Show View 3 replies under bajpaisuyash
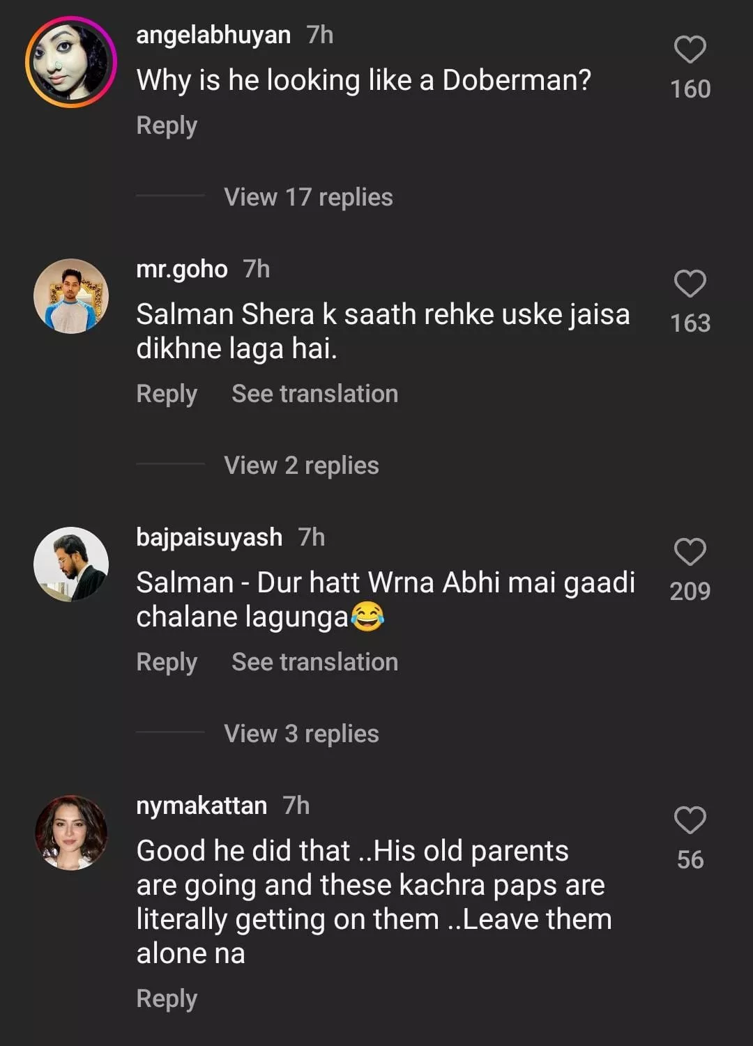The height and width of the screenshot is (1046, 753). (x=301, y=734)
